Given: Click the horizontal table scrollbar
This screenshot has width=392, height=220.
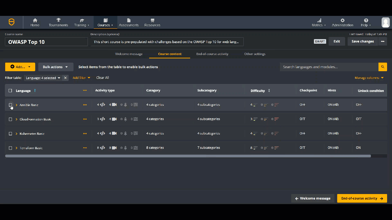Looking at the screenshot, I should click(188, 156).
